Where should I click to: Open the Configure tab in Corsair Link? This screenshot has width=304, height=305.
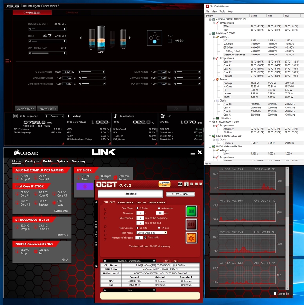pos(32,161)
